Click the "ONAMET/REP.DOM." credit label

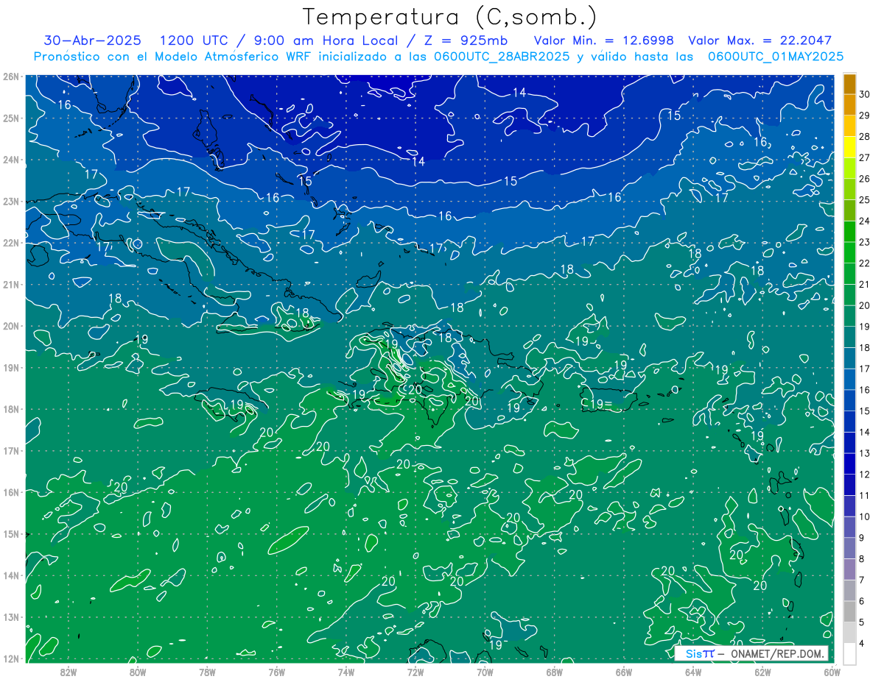coord(776,653)
